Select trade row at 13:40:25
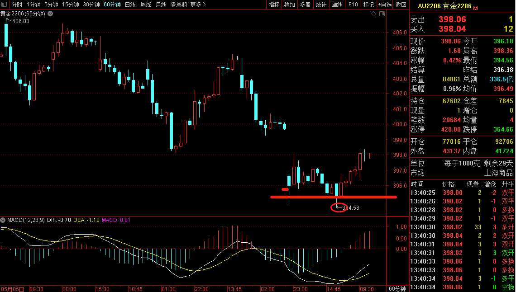The width and height of the screenshot is (516, 292). (x=462, y=193)
